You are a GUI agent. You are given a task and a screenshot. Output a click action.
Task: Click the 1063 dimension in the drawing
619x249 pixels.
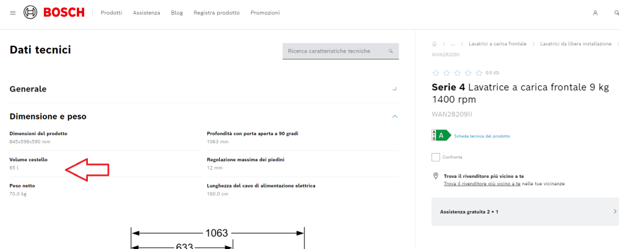click(217, 233)
